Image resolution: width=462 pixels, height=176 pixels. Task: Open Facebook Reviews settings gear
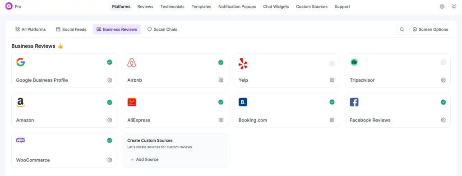(443, 120)
